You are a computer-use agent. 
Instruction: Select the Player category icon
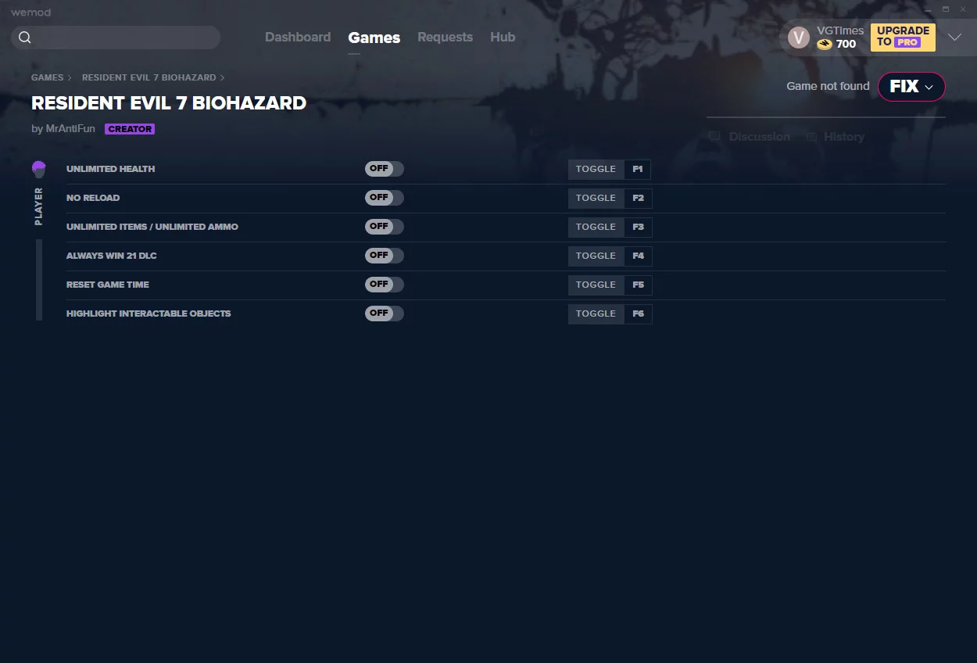(39, 169)
